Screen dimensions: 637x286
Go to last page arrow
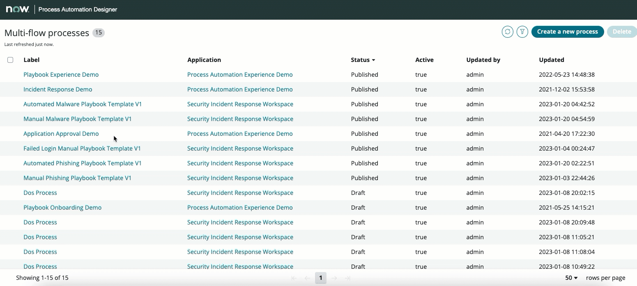[x=347, y=278]
